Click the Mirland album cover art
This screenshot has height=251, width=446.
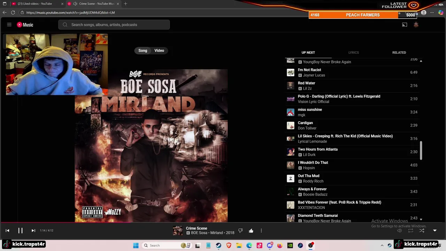pos(151,146)
